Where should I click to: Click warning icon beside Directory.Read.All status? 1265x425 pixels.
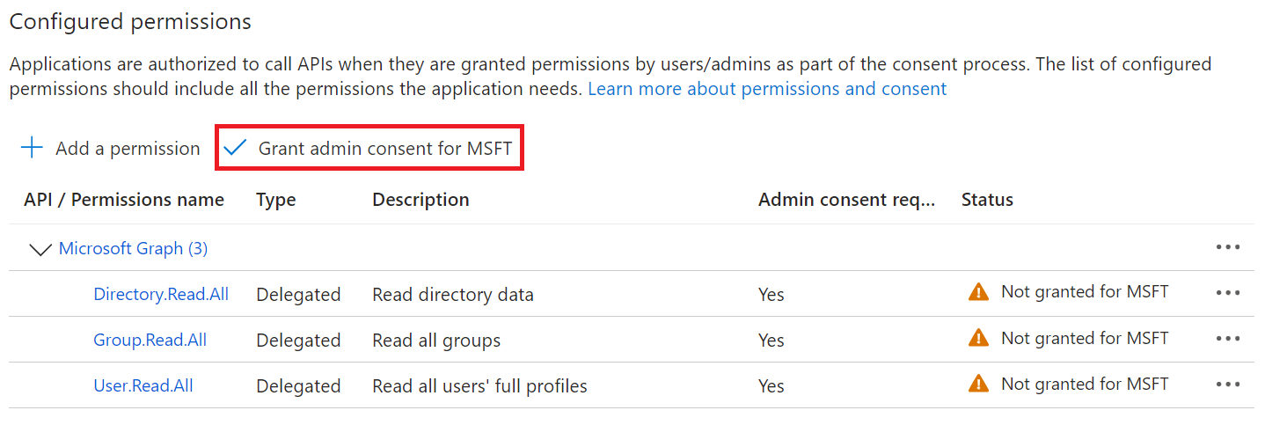coord(977,292)
